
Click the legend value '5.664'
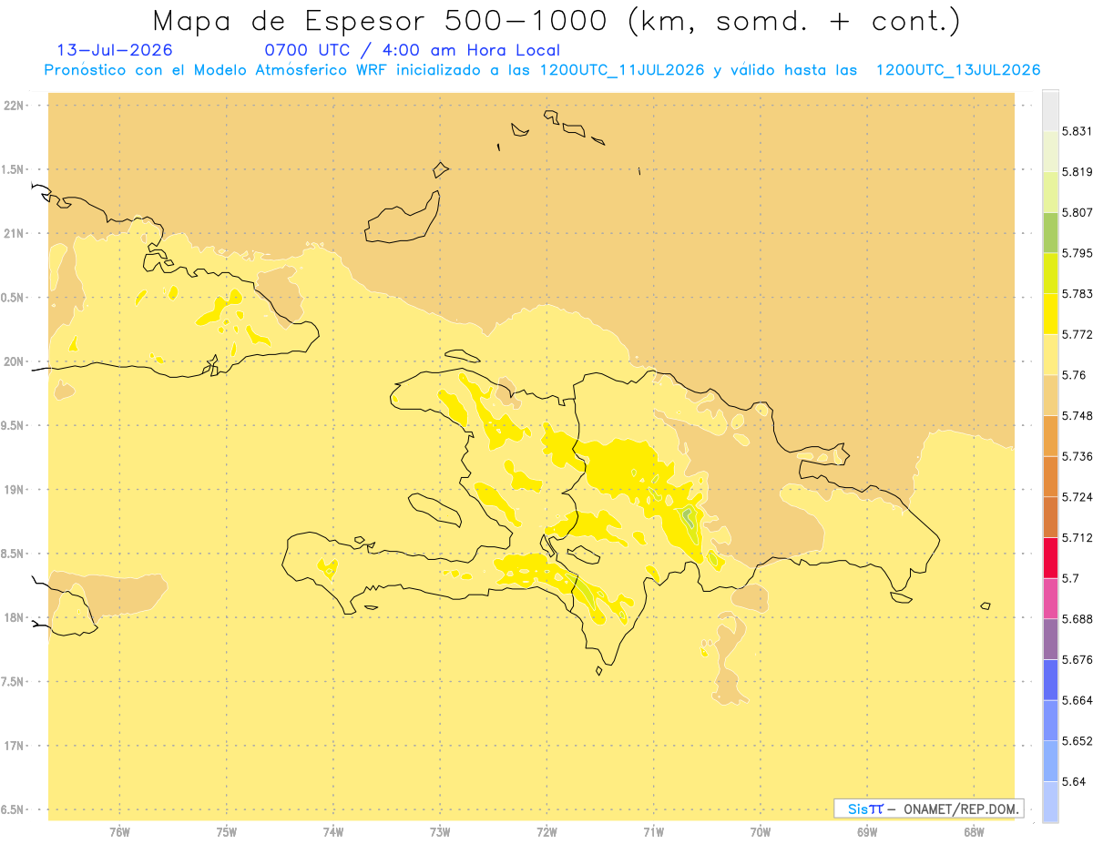click(1077, 700)
